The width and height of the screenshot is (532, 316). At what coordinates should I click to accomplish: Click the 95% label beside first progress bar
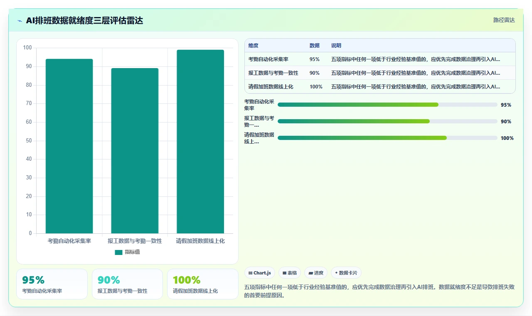[x=506, y=105]
